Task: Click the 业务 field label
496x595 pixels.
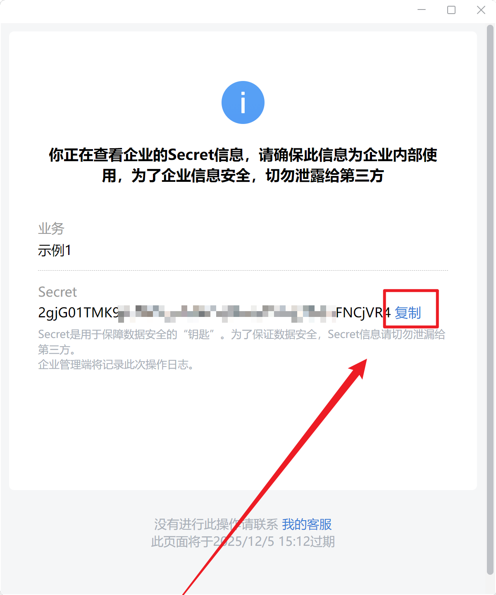Action: [x=51, y=228]
